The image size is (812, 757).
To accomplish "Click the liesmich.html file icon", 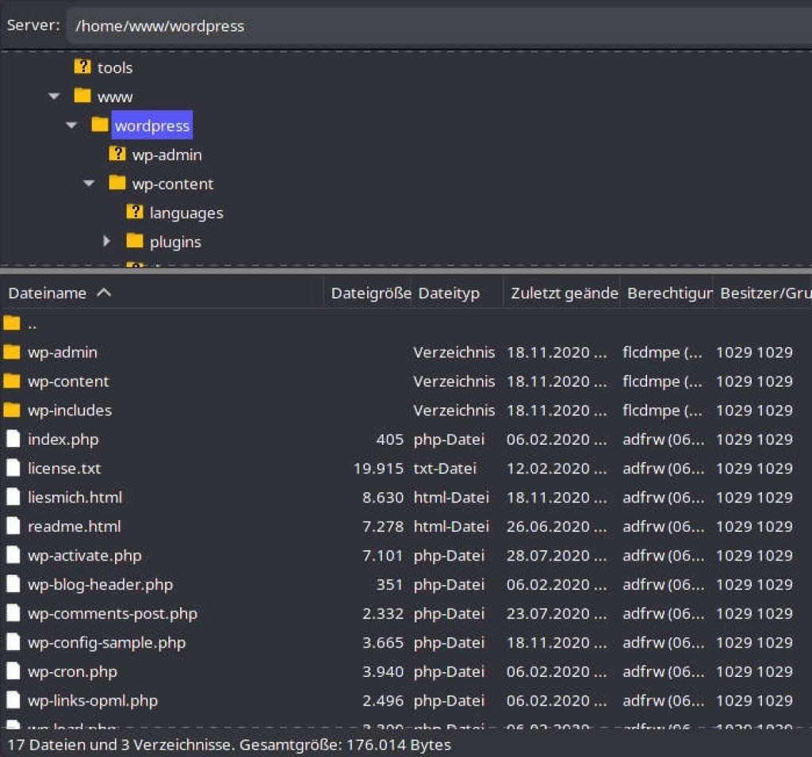I will [13, 497].
